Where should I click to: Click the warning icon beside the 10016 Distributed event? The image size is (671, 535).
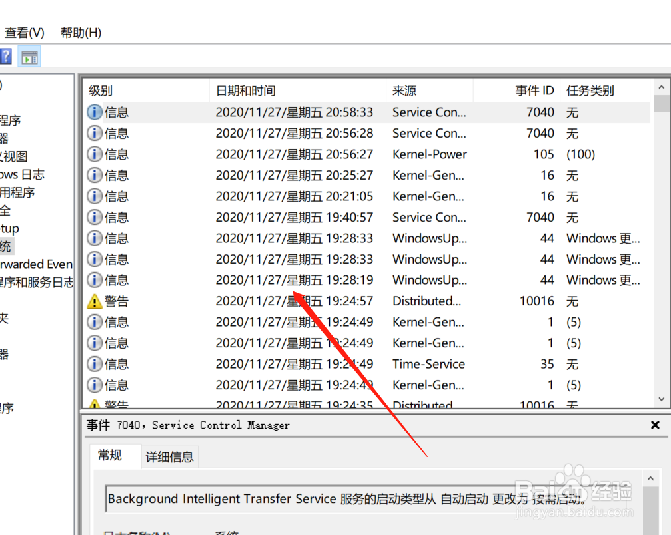click(95, 301)
